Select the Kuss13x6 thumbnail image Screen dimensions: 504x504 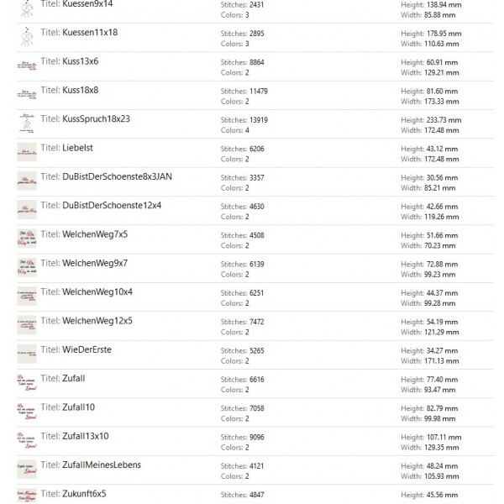pos(27,66)
